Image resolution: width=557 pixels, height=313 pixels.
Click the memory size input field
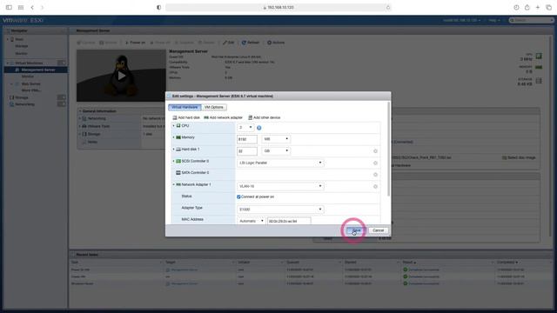coord(247,139)
